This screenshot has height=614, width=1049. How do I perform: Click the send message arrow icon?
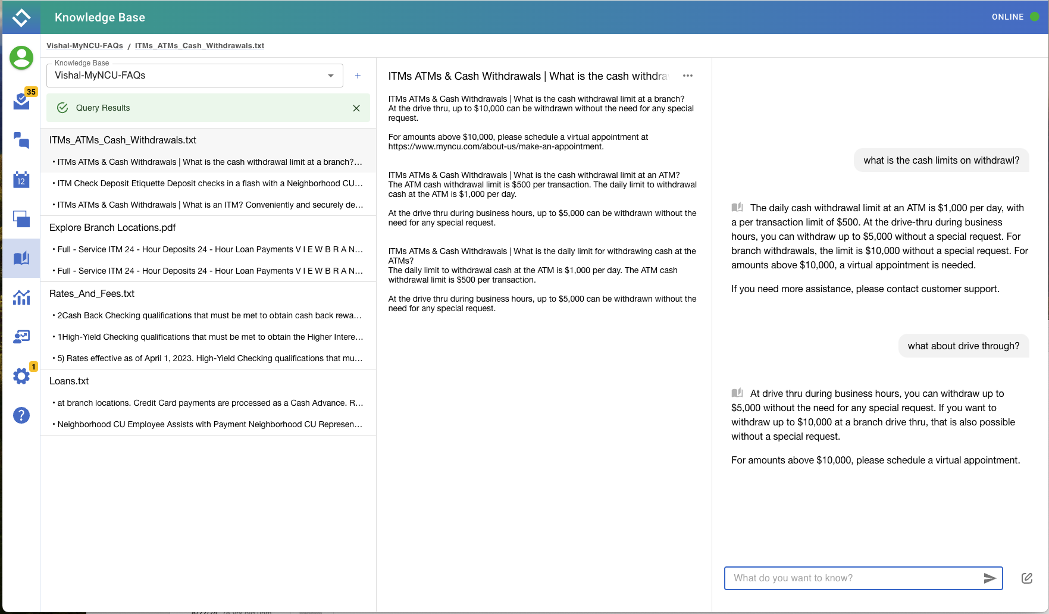tap(989, 578)
